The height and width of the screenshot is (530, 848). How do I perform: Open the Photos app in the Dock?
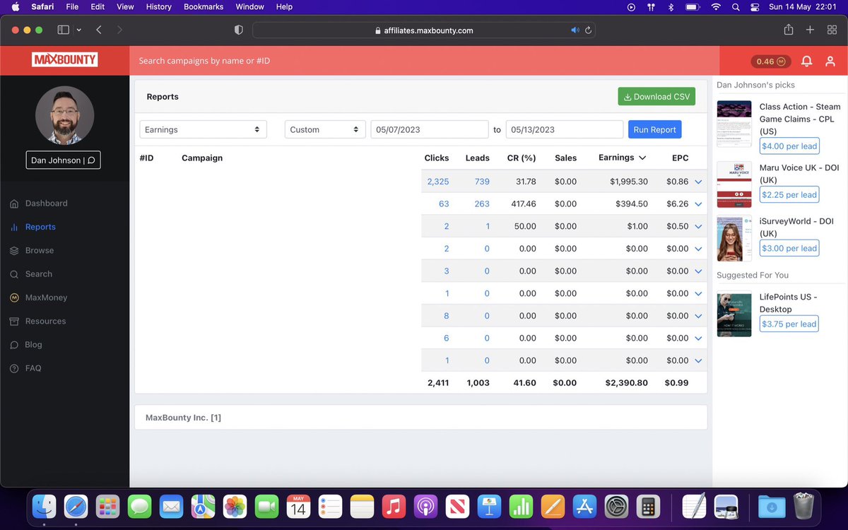coord(235,506)
